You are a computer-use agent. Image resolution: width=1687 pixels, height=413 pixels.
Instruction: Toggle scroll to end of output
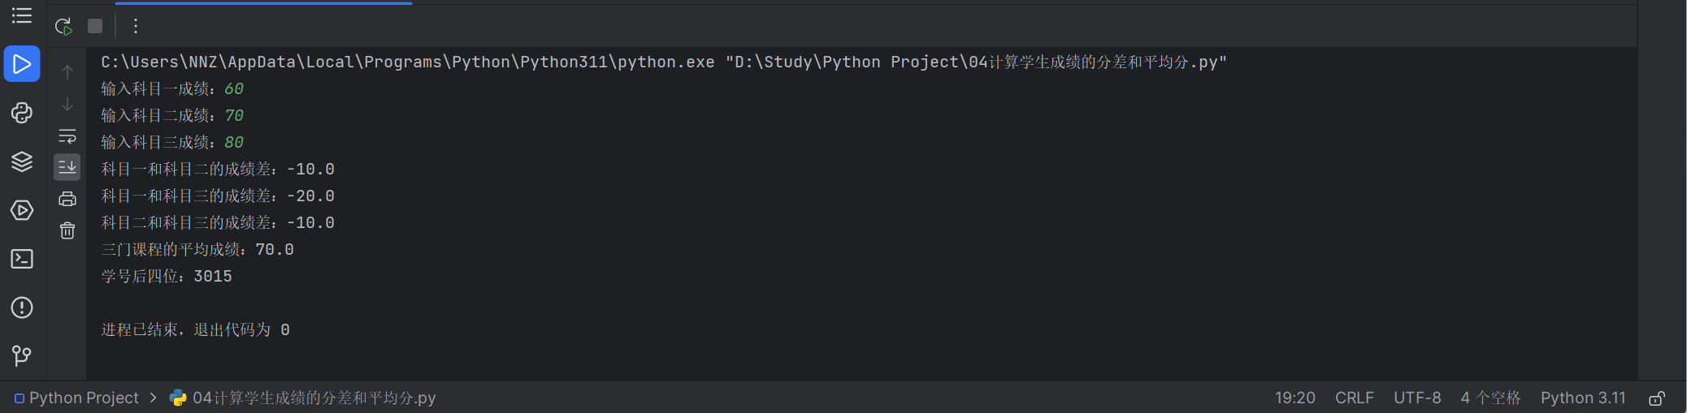click(67, 167)
